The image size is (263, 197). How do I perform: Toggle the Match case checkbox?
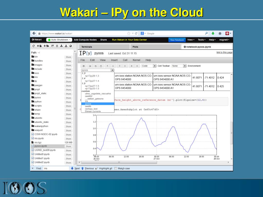coord(116,168)
